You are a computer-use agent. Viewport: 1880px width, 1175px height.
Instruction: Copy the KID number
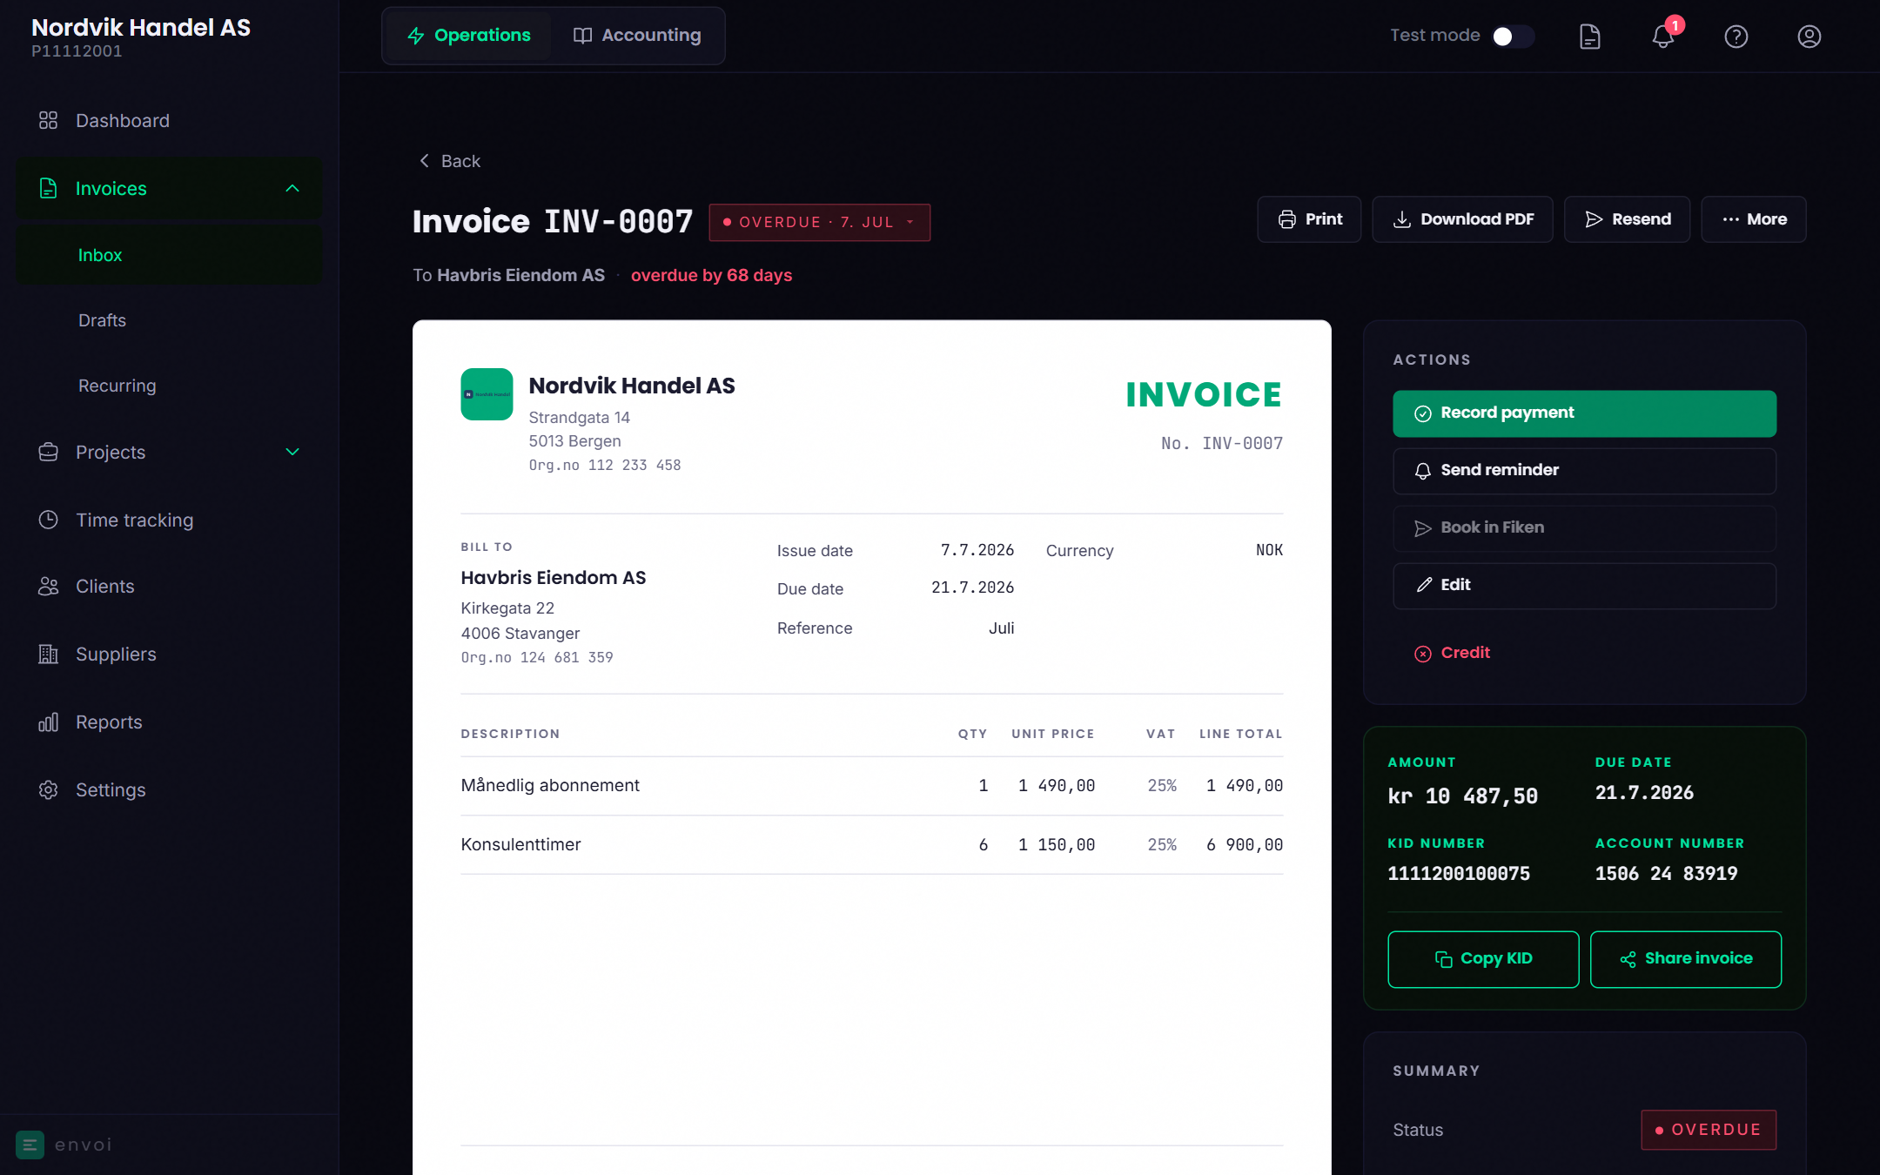point(1483,959)
